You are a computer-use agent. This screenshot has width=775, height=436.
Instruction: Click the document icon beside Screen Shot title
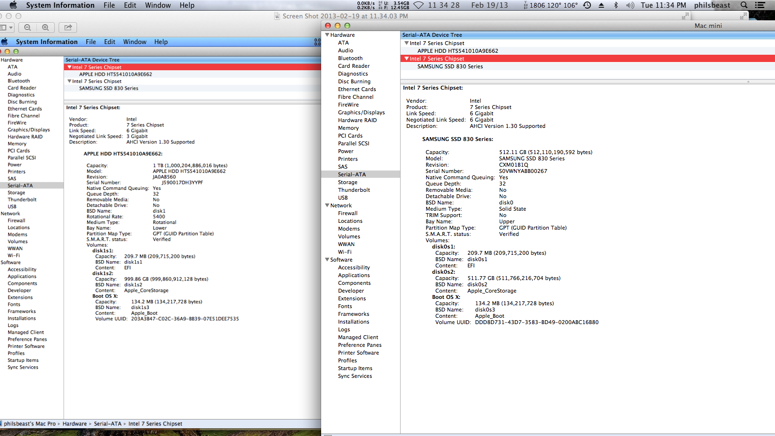click(277, 16)
